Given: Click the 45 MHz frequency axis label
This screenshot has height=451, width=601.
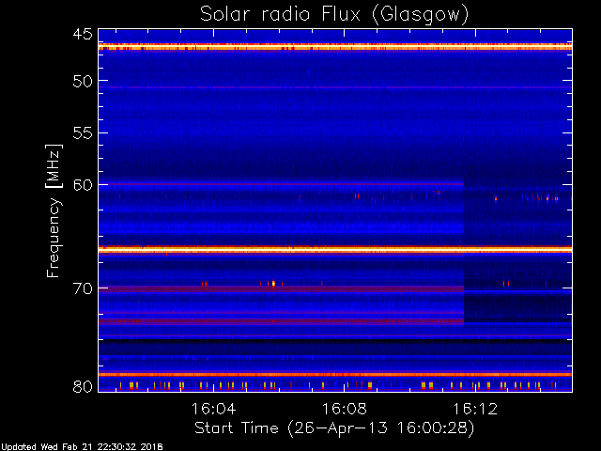Looking at the screenshot, I should (x=83, y=35).
